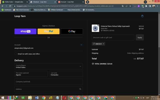Switch to Account - Loop Yarn tab
This screenshot has width=160, height=100.
tap(70, 2)
